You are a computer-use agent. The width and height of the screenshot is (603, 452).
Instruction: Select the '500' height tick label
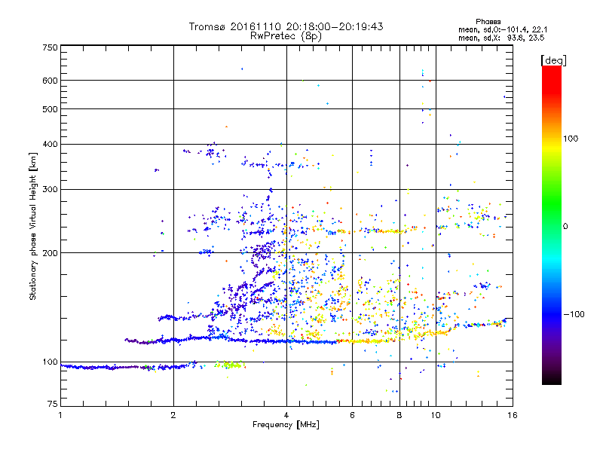pos(50,109)
